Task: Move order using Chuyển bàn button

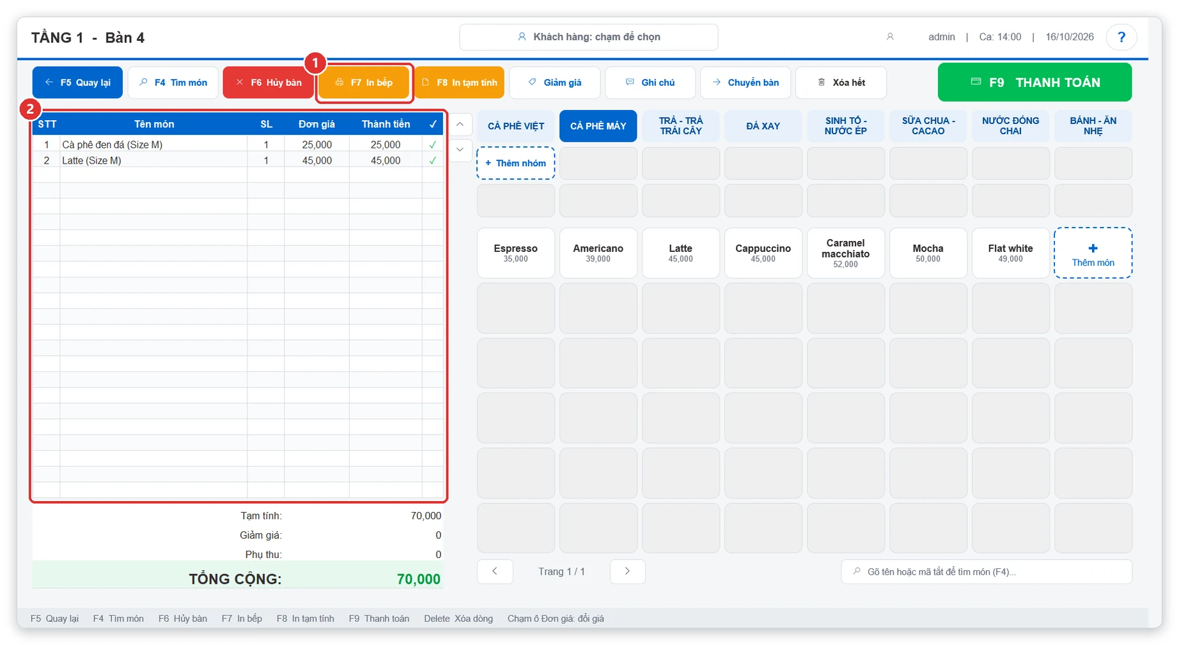Action: click(x=746, y=82)
